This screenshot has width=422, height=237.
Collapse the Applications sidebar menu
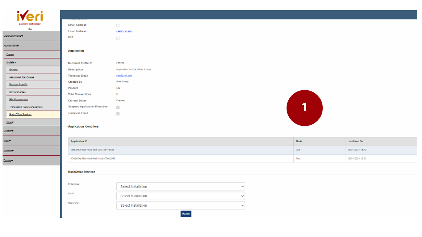click(11, 46)
